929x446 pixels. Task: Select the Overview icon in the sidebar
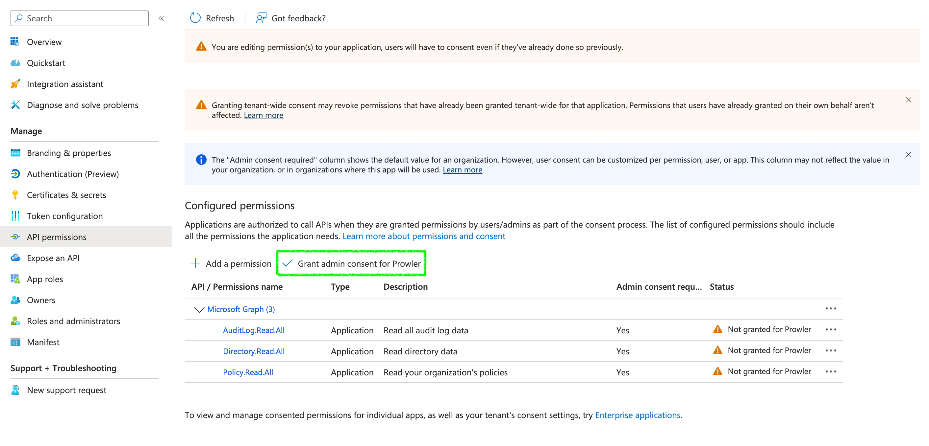point(15,42)
